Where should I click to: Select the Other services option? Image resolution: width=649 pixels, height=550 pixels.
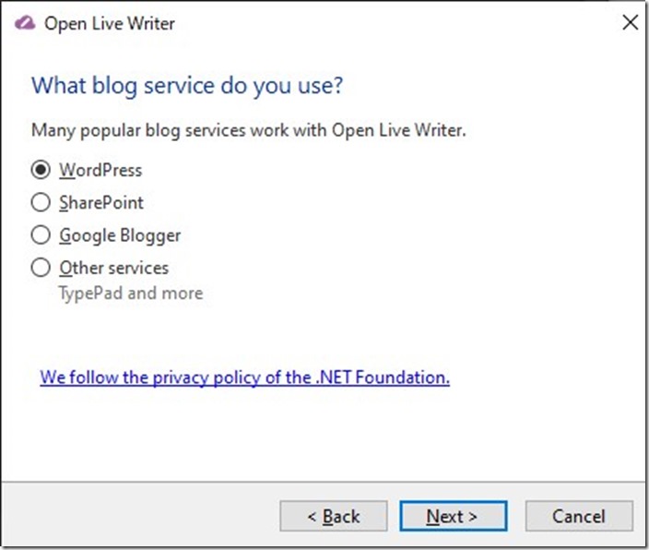point(41,268)
